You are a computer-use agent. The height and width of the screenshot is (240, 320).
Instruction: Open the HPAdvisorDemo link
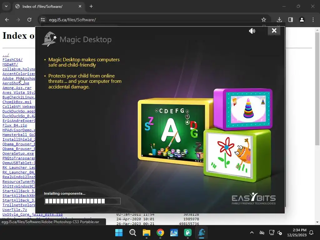click(19, 130)
